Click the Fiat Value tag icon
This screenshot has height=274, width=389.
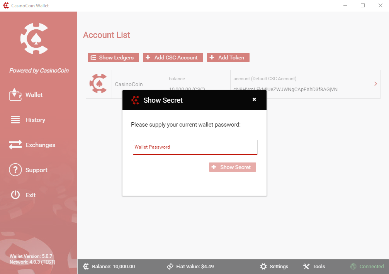click(170, 267)
